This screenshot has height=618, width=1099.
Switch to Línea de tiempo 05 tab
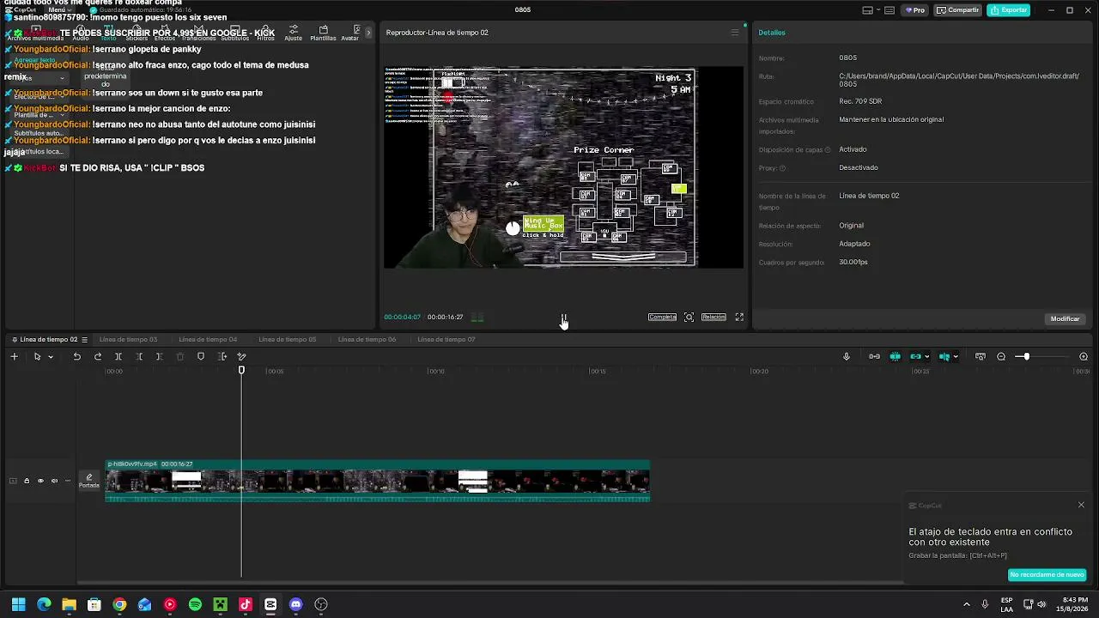pyautogui.click(x=287, y=339)
